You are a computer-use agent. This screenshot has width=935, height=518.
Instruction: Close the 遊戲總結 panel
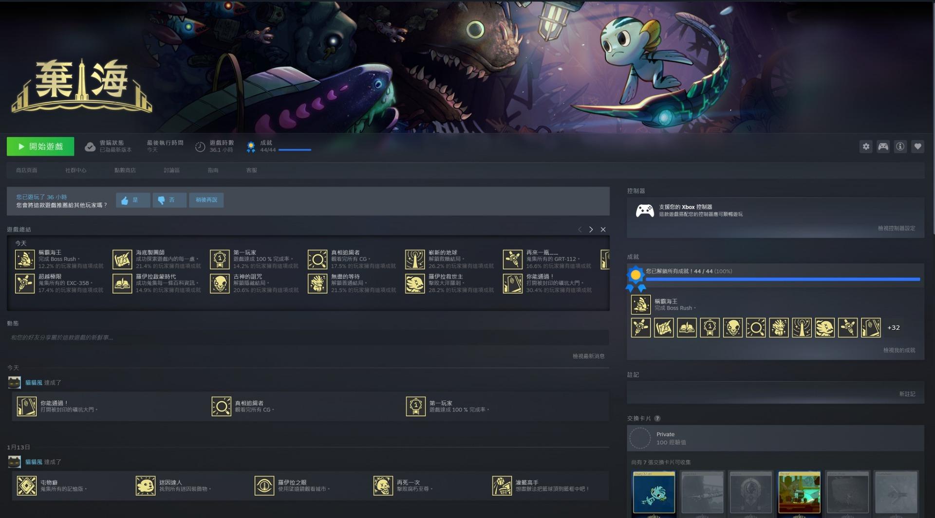click(x=603, y=230)
